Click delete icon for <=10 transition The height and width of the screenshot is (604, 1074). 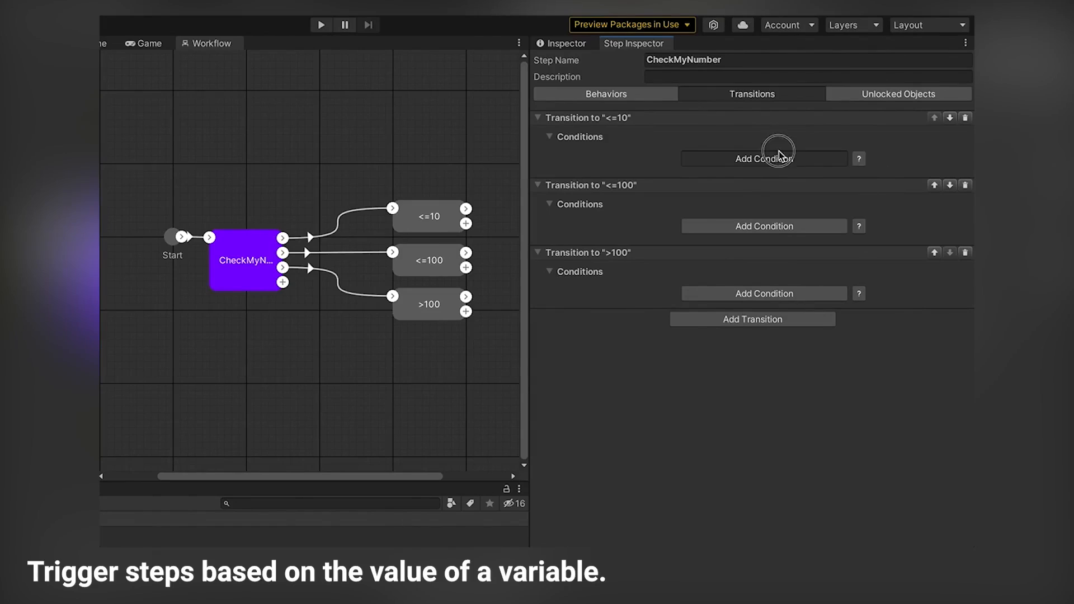965,117
